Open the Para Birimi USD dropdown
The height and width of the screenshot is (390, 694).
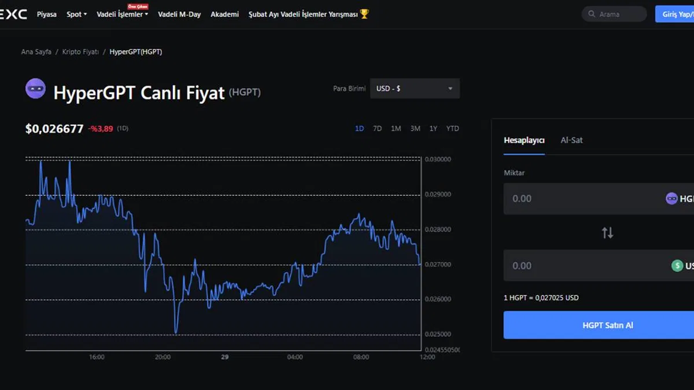click(415, 88)
